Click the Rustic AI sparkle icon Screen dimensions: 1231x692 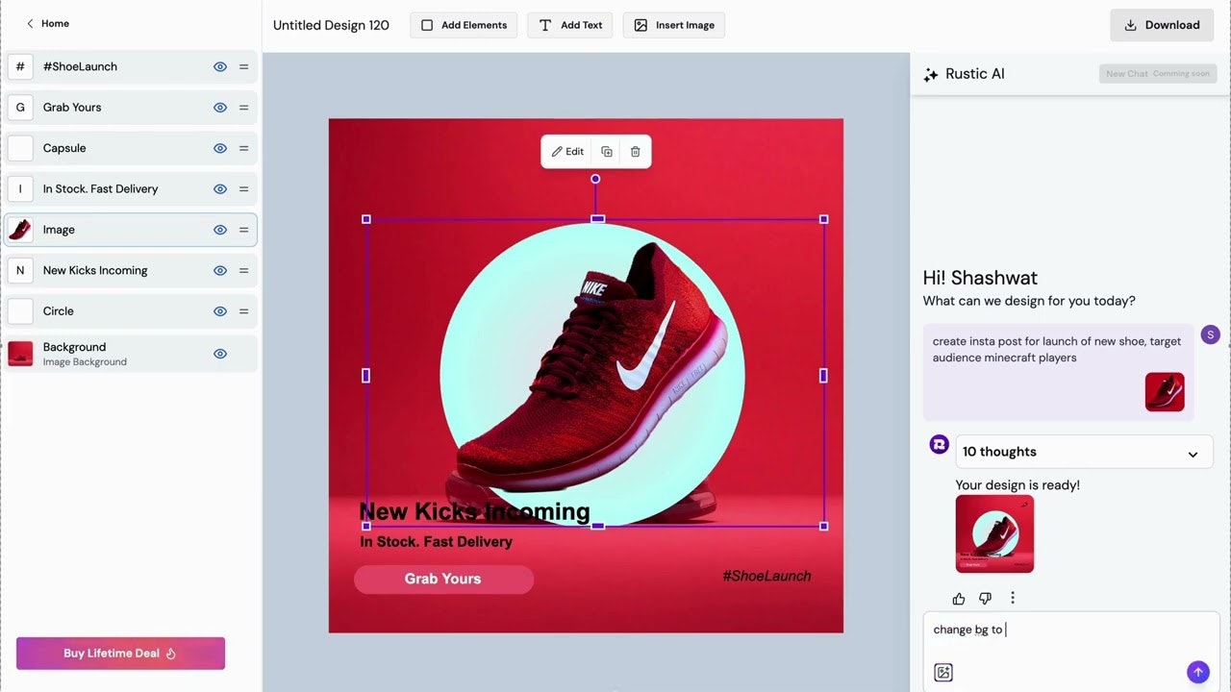[x=930, y=75]
